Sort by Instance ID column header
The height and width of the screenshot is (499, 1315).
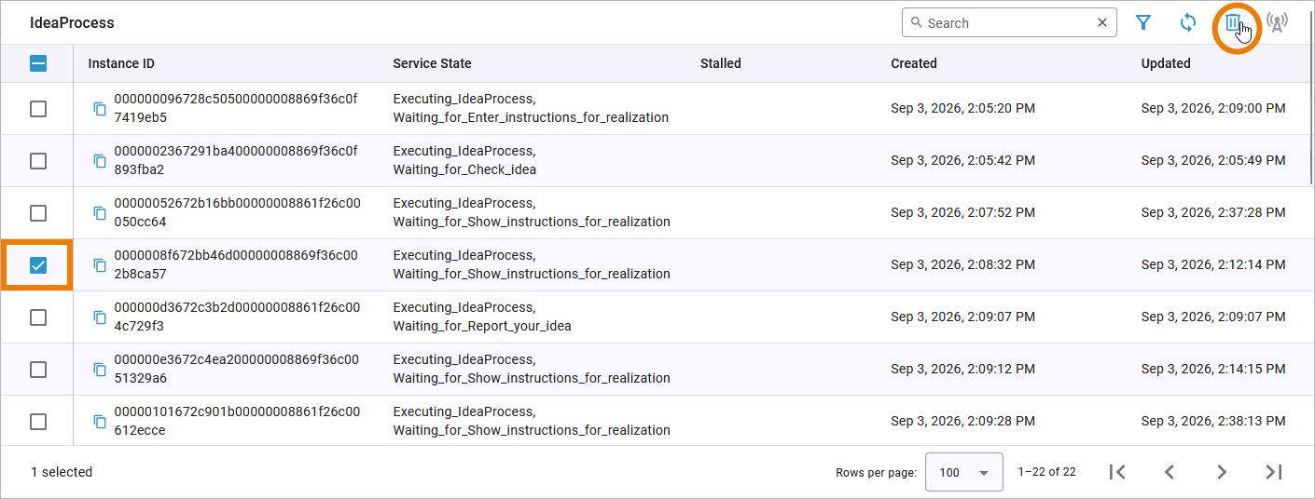coord(121,63)
